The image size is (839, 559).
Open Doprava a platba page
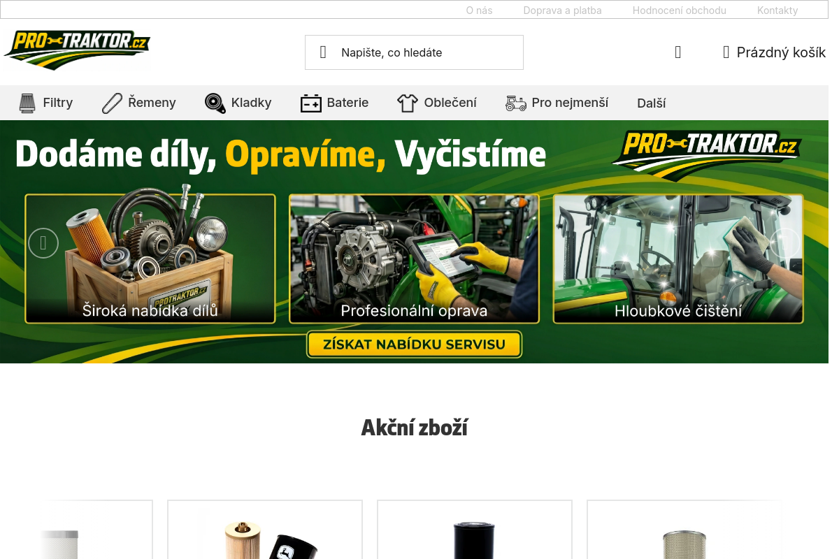[x=563, y=10]
